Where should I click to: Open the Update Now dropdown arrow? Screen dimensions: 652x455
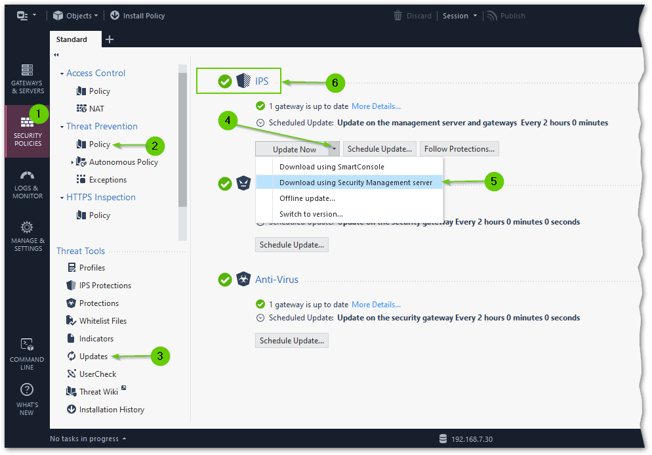point(334,148)
